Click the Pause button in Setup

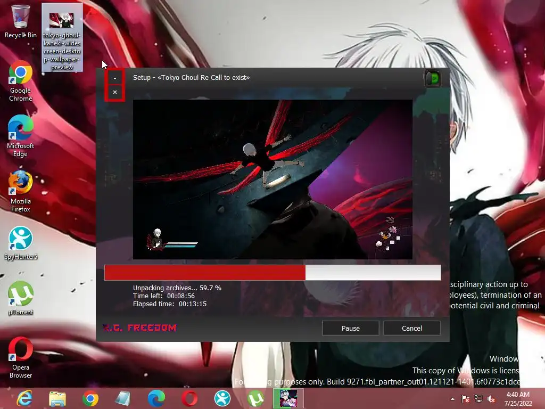point(350,328)
